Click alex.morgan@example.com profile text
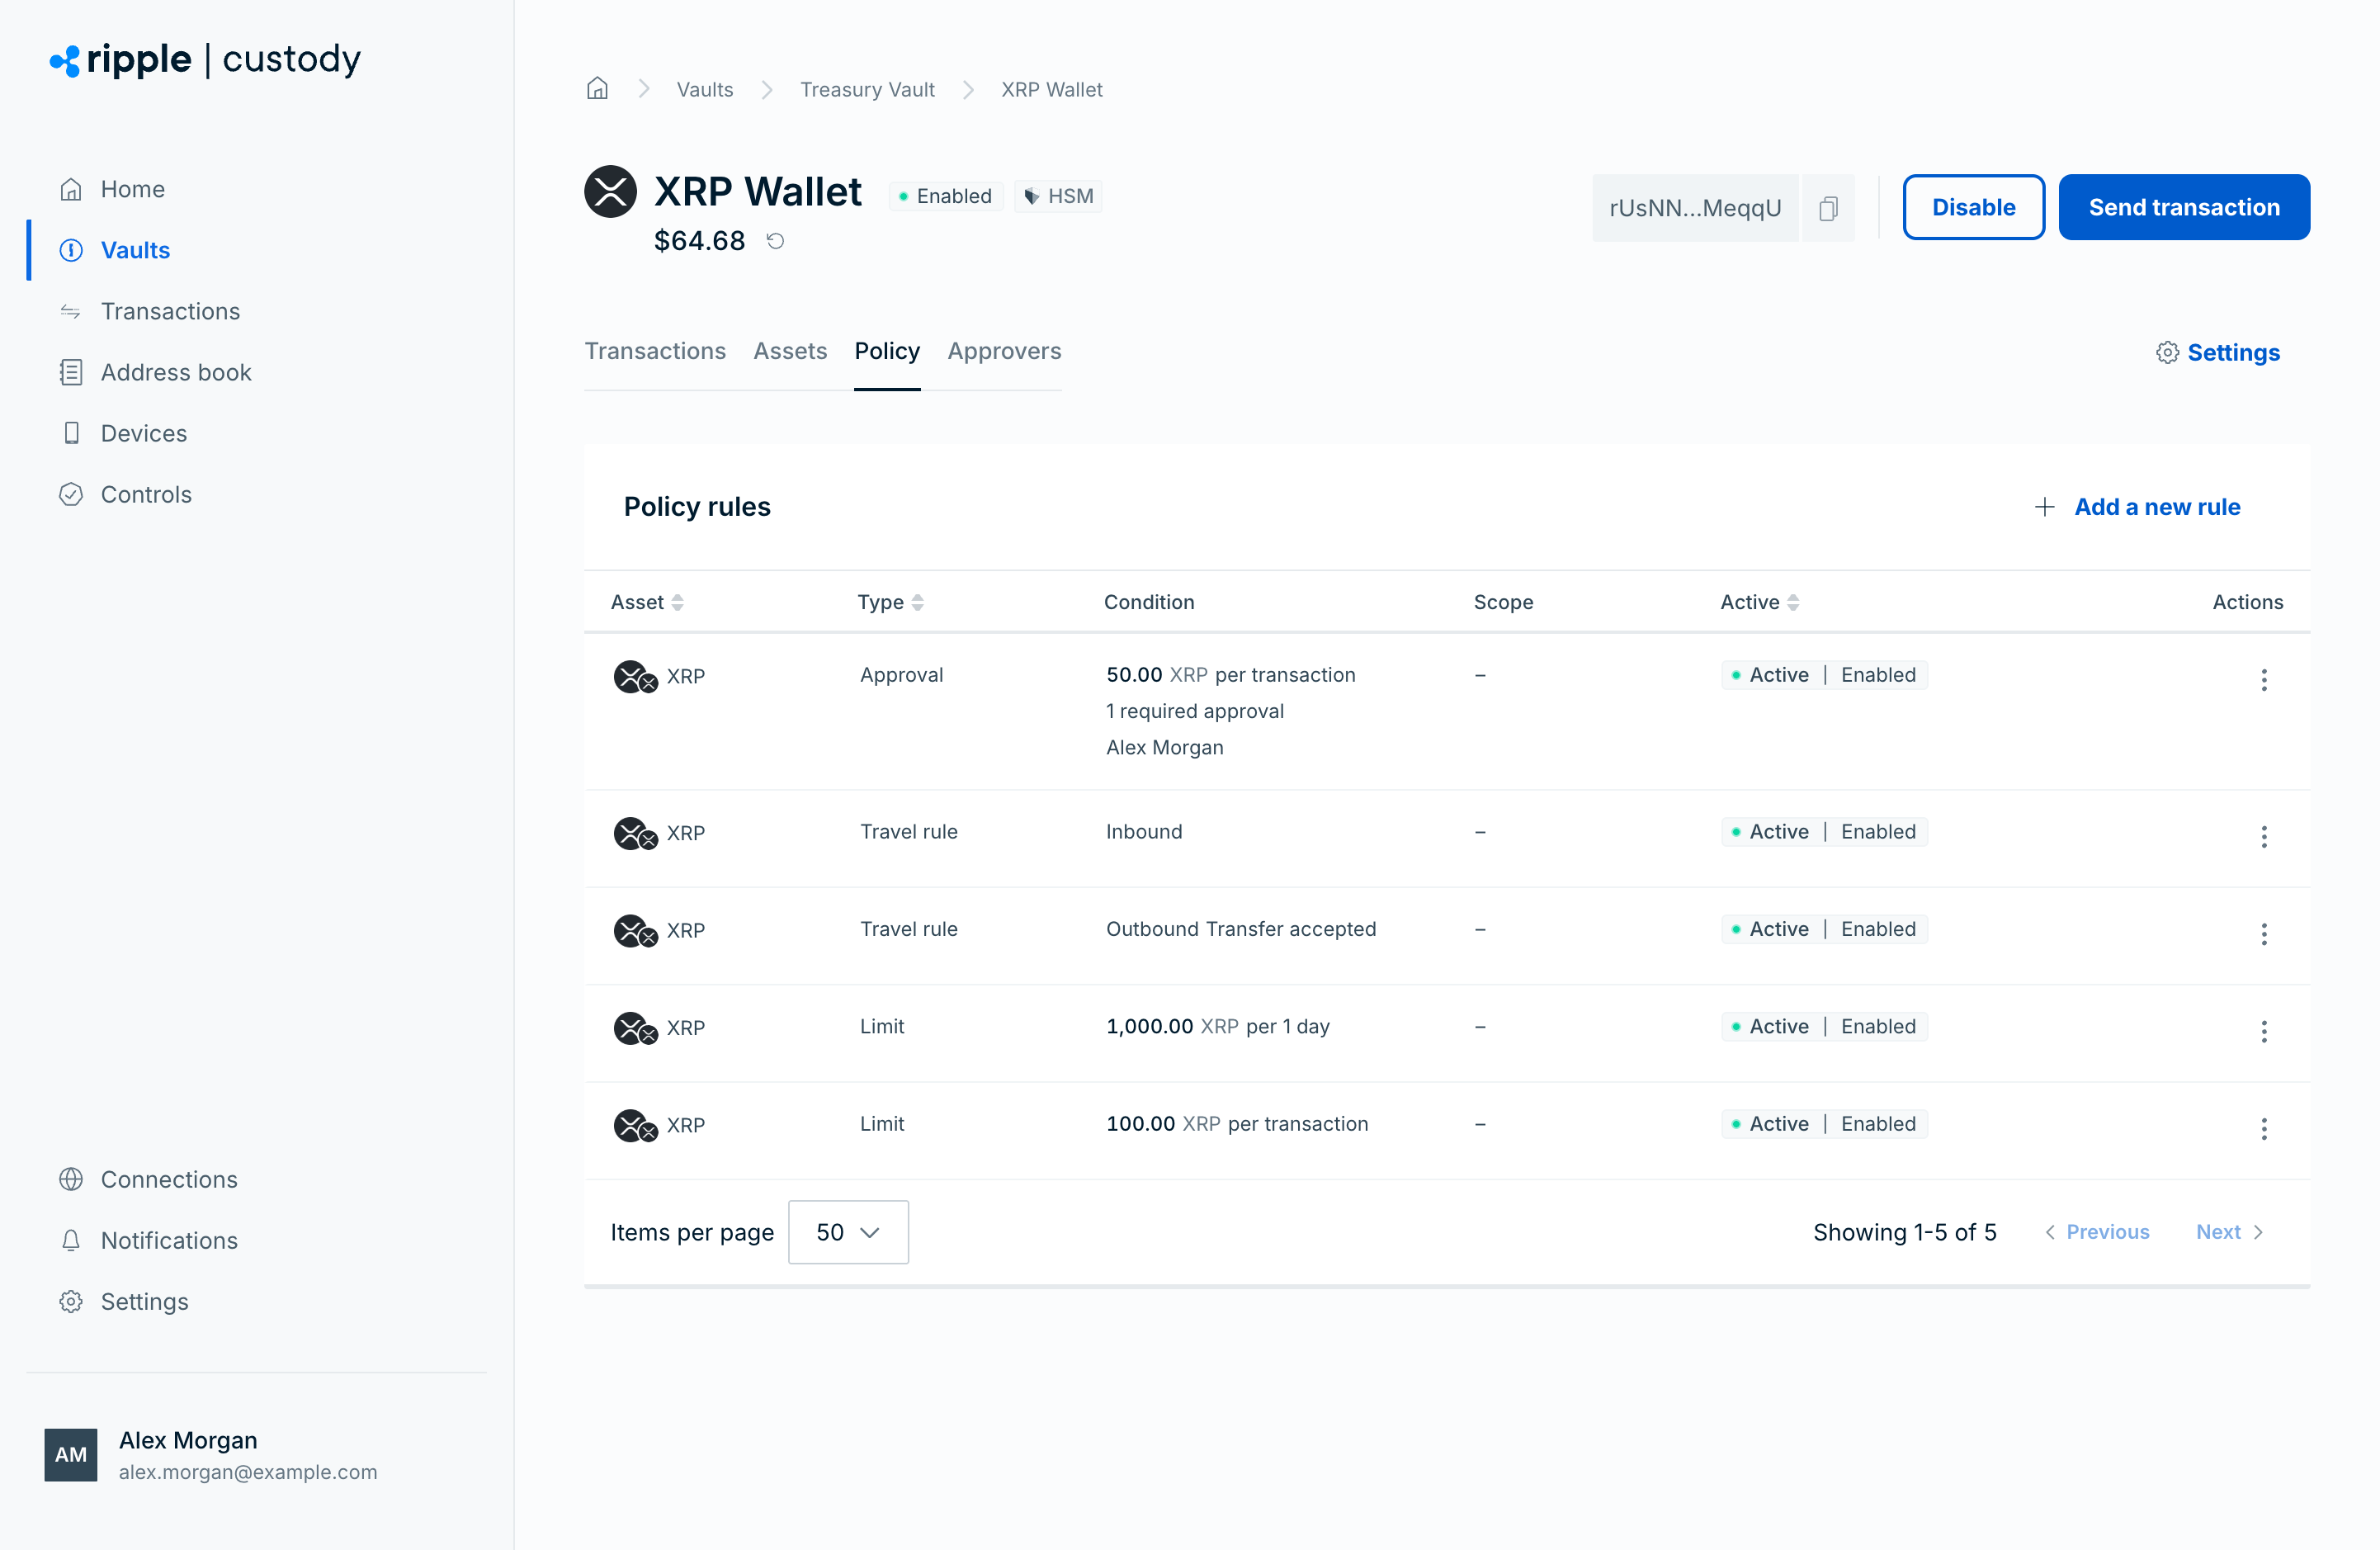Image resolution: width=2380 pixels, height=1550 pixels. pyautogui.click(x=248, y=1472)
